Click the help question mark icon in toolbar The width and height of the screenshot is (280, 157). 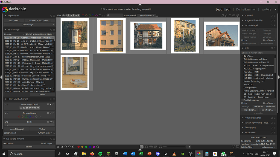(x=230, y=15)
